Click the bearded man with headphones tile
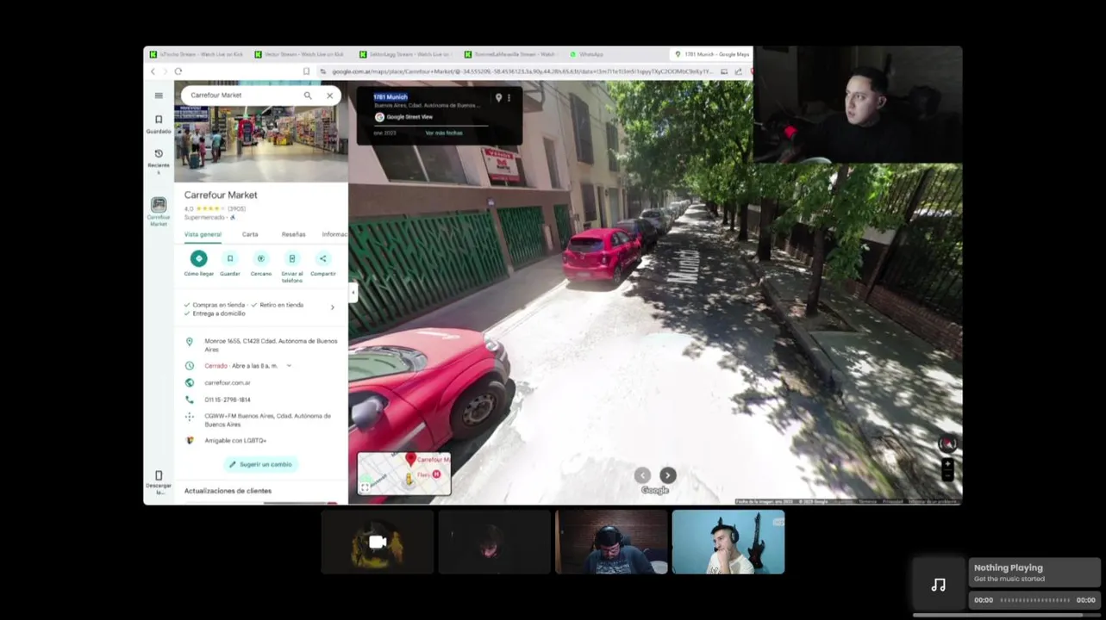This screenshot has height=620, width=1106. [x=611, y=542]
